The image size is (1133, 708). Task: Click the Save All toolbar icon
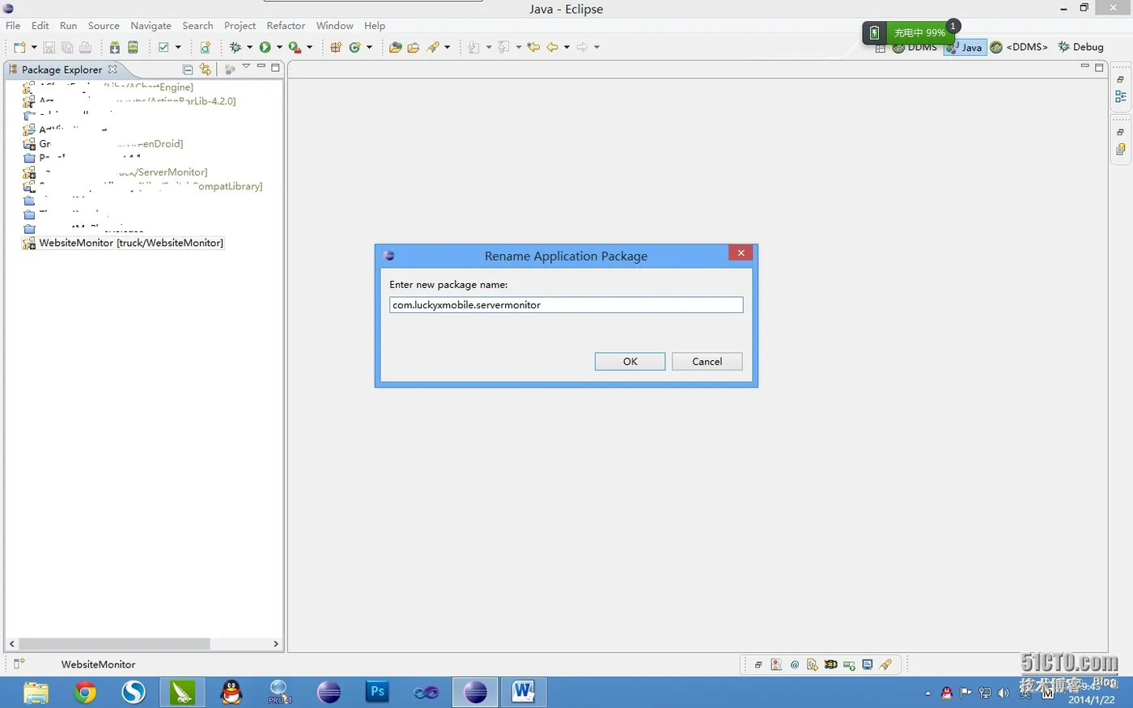[x=67, y=47]
